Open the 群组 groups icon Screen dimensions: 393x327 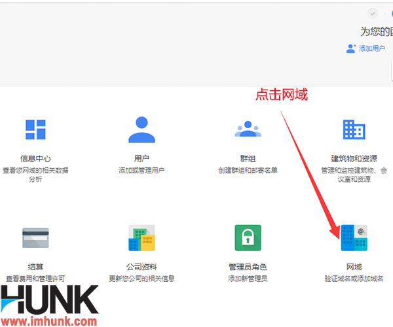[x=248, y=129]
